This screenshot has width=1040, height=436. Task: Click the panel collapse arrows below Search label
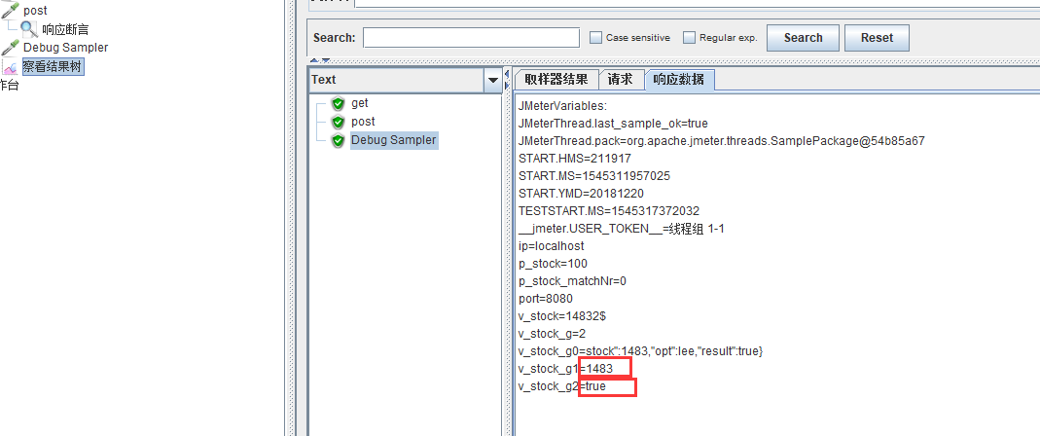point(320,60)
